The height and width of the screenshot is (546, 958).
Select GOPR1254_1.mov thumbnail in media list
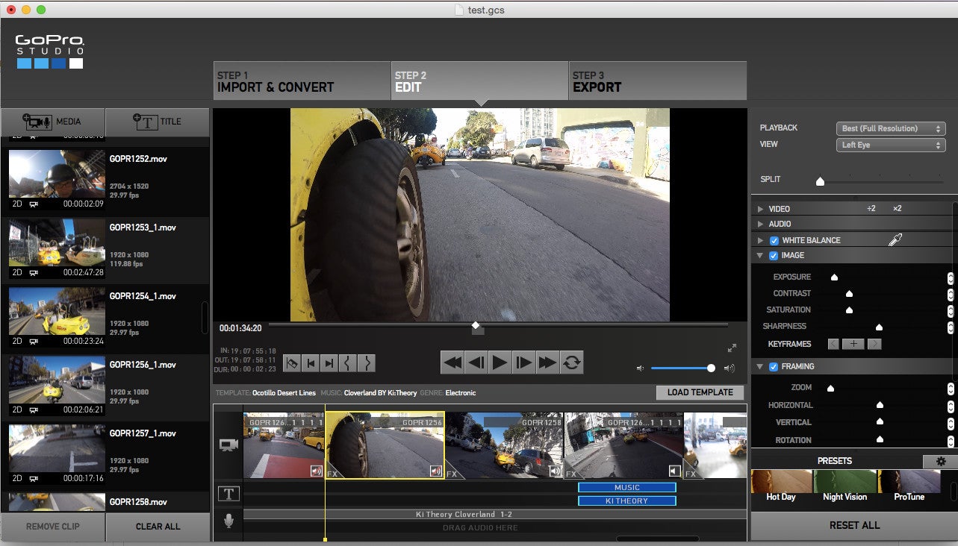57,312
